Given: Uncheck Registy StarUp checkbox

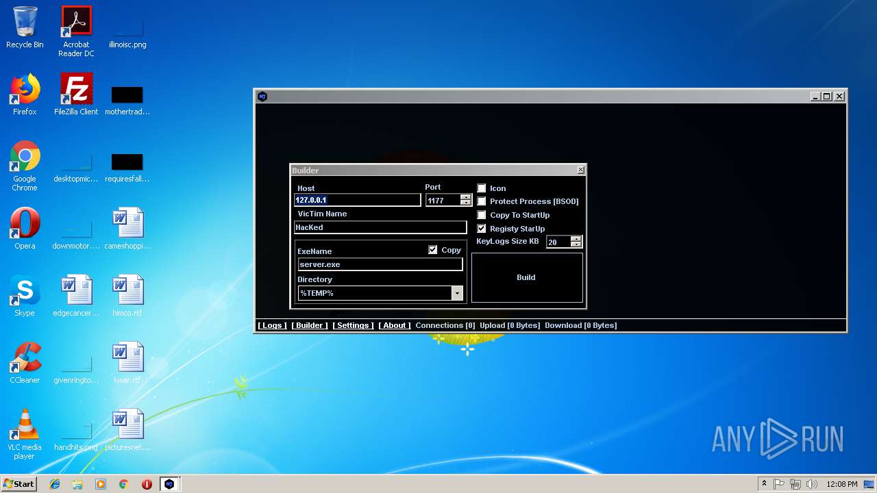Looking at the screenshot, I should point(482,229).
